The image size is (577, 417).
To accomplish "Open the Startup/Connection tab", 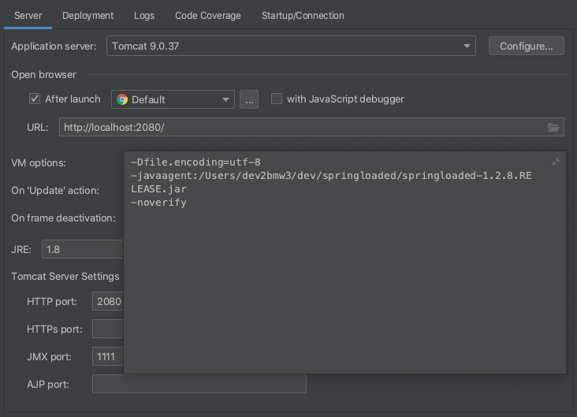I will point(303,16).
